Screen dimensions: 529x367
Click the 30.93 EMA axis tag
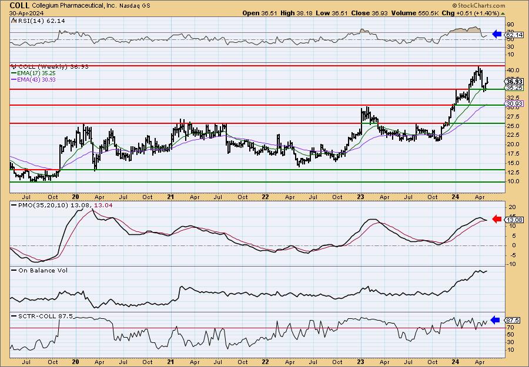point(514,104)
